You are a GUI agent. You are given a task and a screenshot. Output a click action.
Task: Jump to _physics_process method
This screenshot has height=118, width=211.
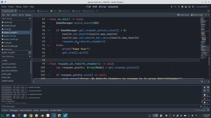[x=9, y=64]
